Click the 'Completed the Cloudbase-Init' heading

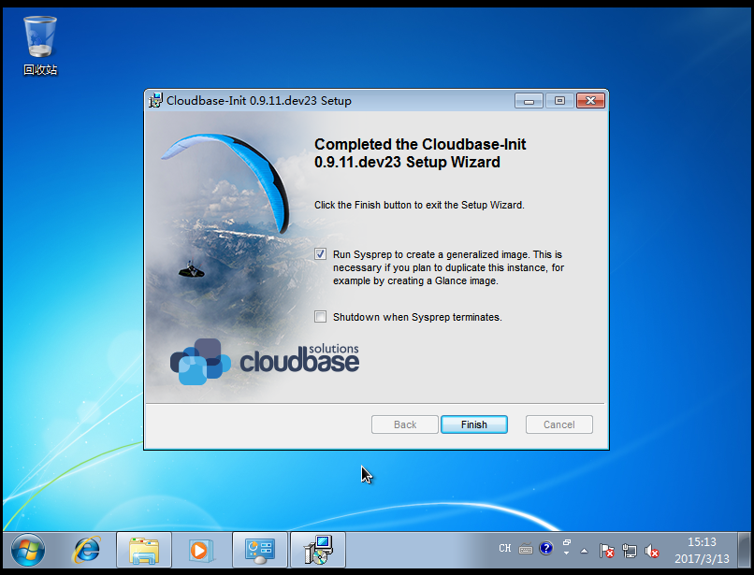(420, 153)
